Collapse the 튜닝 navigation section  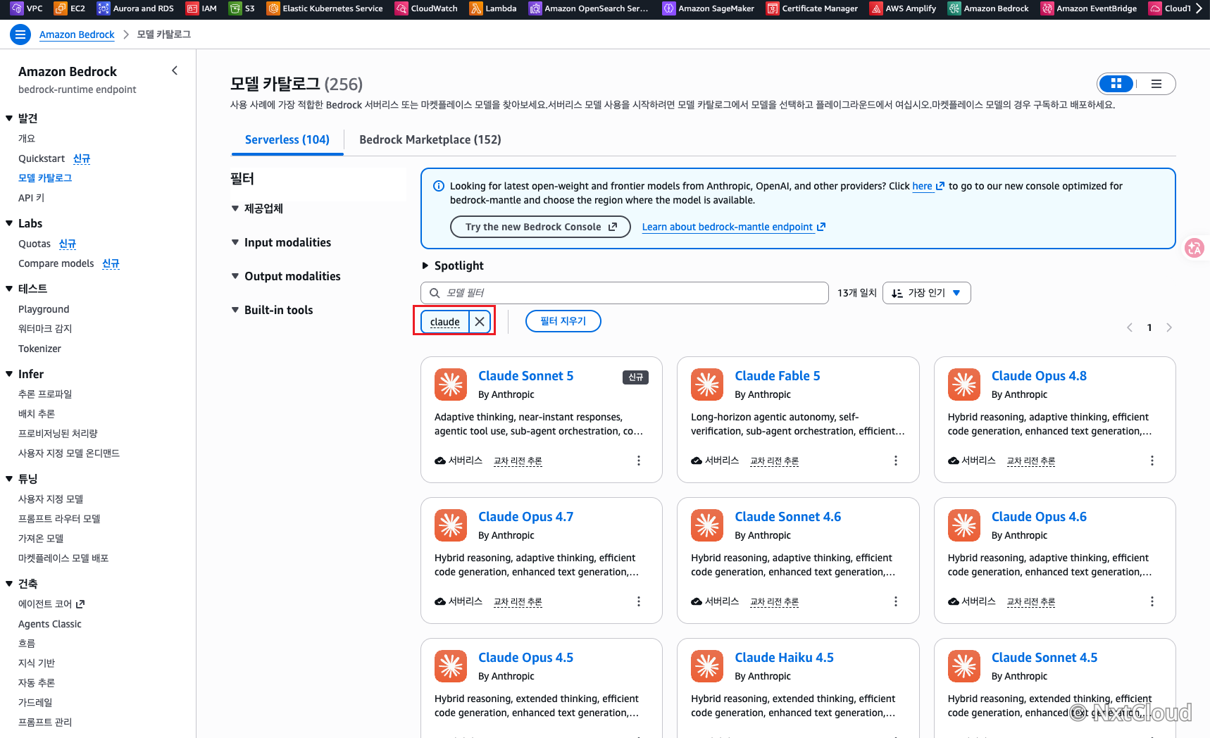(x=9, y=478)
